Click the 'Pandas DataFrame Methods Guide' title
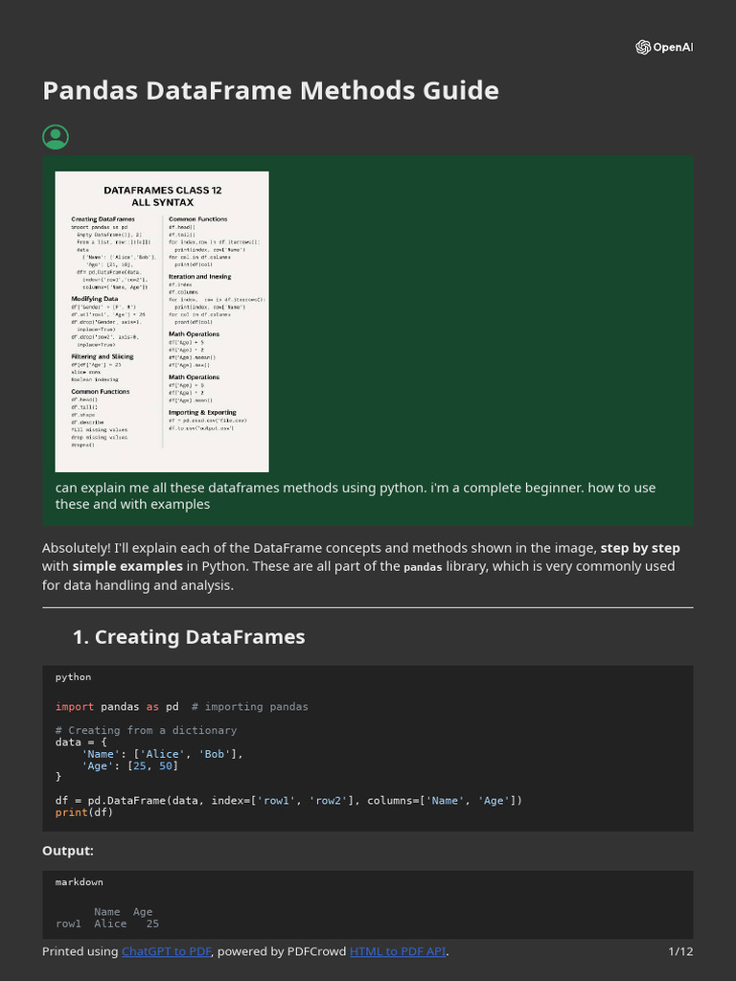This screenshot has width=736, height=981. [270, 91]
